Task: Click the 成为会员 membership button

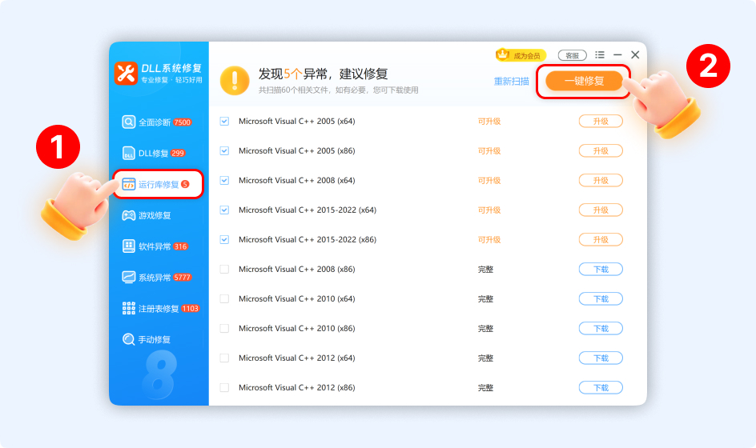Action: pyautogui.click(x=521, y=55)
